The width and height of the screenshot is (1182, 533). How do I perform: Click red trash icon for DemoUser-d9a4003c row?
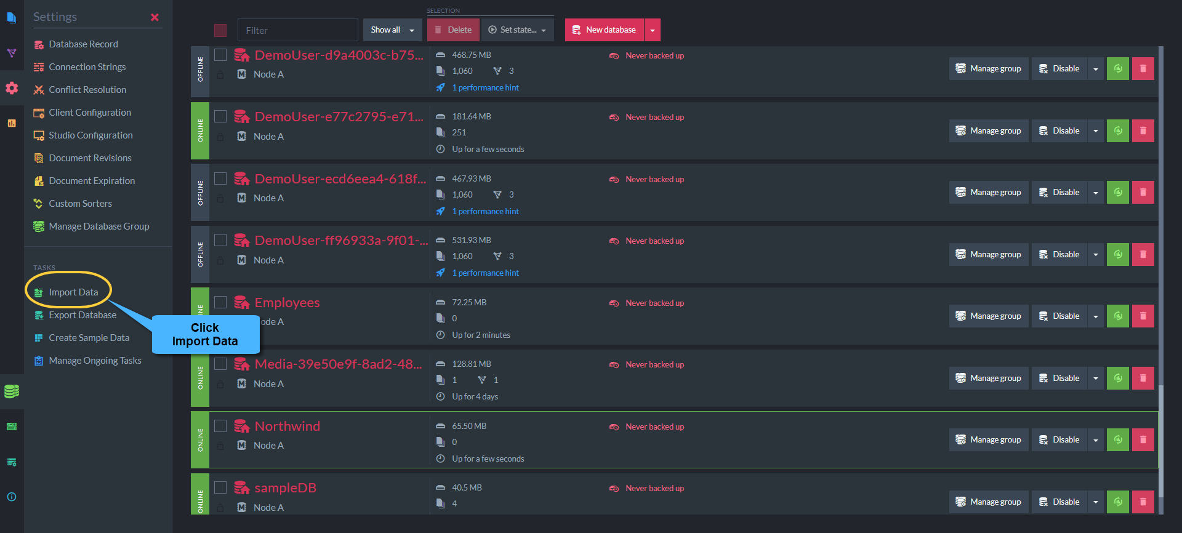(x=1143, y=68)
